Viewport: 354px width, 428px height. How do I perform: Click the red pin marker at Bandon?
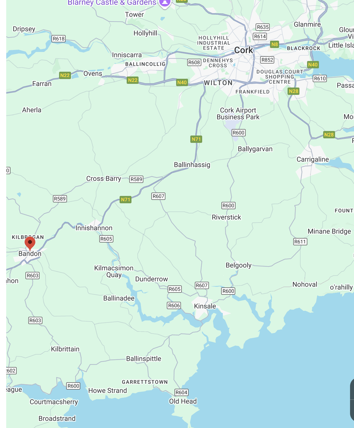(x=30, y=243)
